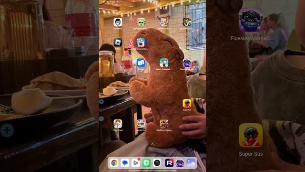Open the blue app with notification badge
Image resolution: width=305 pixels, height=172 pixels.
point(141,63)
